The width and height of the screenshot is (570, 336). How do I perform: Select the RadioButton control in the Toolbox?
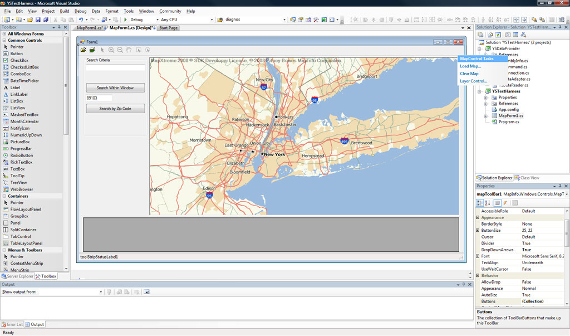tap(22, 155)
